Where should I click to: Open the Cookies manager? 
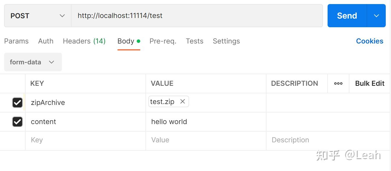point(369,41)
